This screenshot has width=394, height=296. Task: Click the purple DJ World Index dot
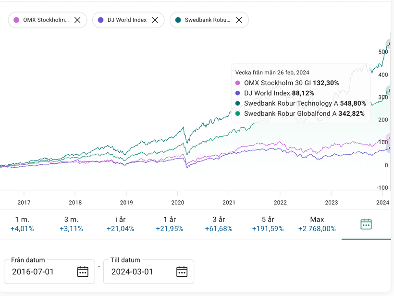tap(100, 20)
